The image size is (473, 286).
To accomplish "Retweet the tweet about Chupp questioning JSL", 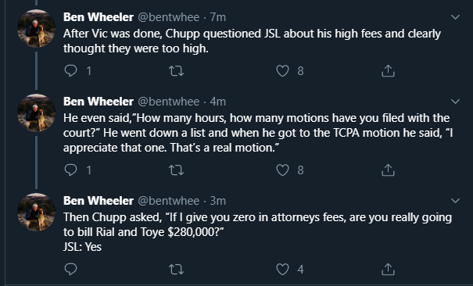I will (176, 71).
